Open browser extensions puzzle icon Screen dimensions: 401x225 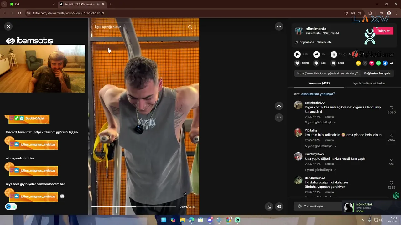point(370,13)
